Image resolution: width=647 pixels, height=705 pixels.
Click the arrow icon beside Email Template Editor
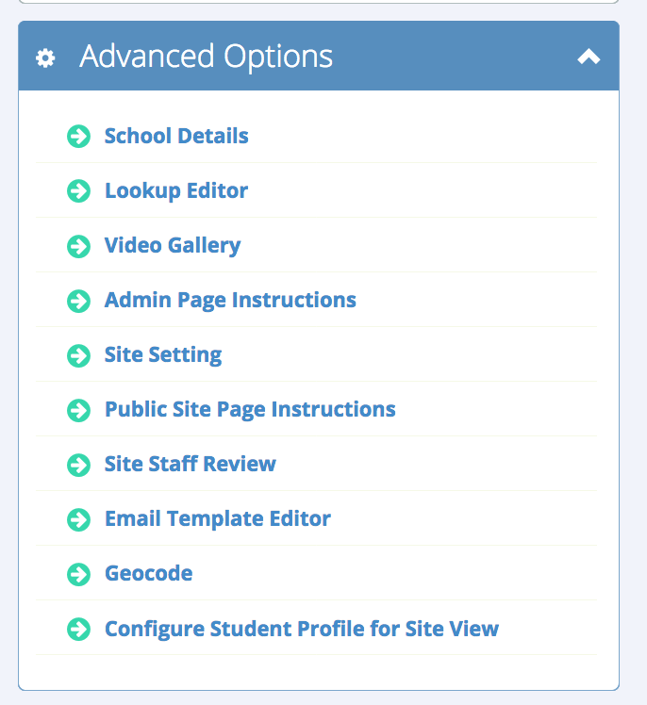click(78, 519)
